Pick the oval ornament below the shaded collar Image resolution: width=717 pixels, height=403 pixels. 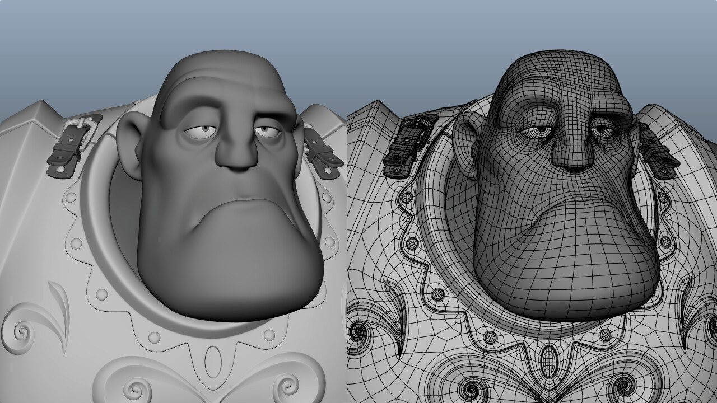pyautogui.click(x=213, y=361)
